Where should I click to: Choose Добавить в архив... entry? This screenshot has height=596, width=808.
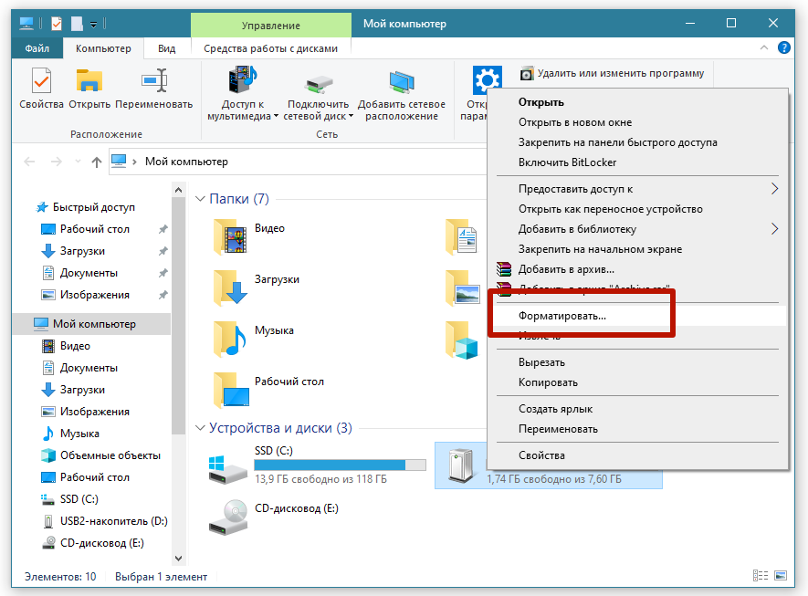(x=638, y=269)
